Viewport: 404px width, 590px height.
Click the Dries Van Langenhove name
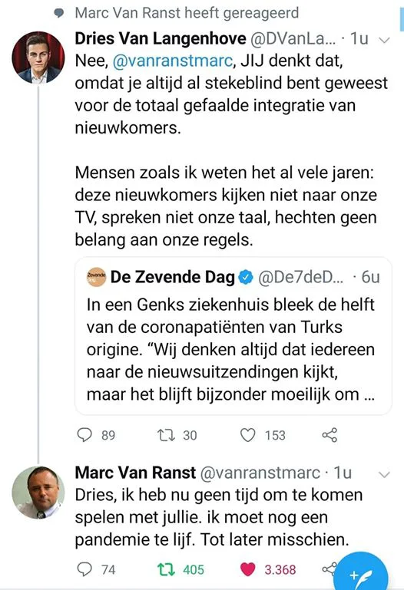[x=161, y=38]
